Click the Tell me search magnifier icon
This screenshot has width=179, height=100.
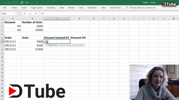[x=127, y=8]
